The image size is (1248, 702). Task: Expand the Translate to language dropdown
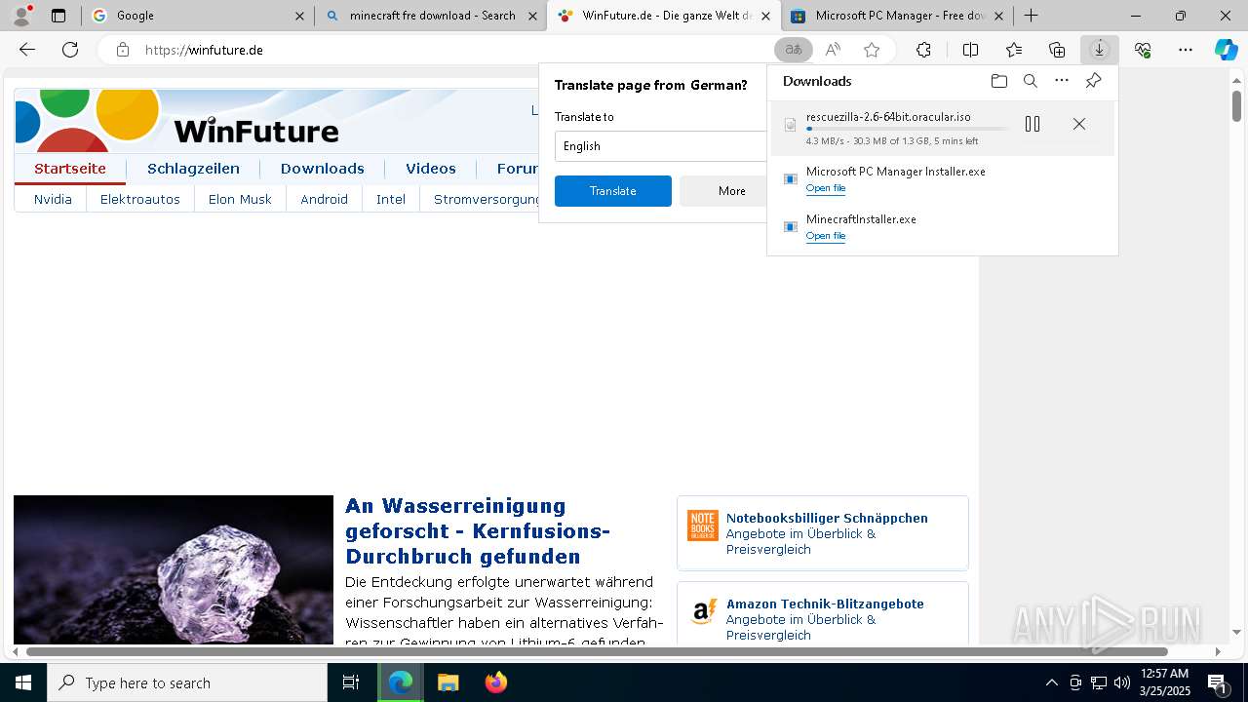click(x=661, y=146)
